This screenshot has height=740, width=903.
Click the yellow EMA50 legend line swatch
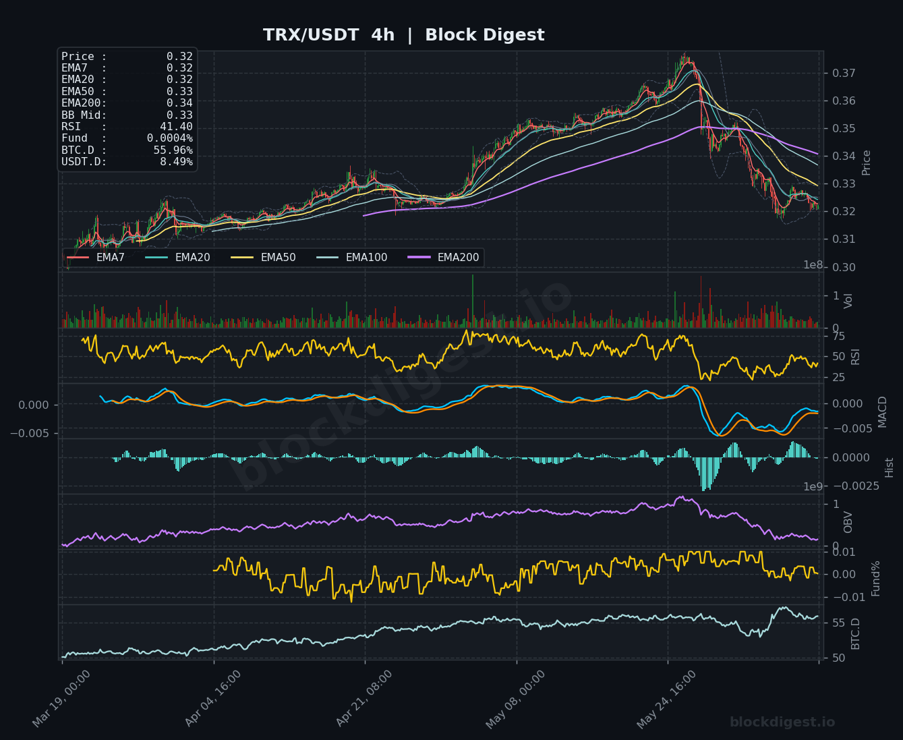pyautogui.click(x=242, y=258)
